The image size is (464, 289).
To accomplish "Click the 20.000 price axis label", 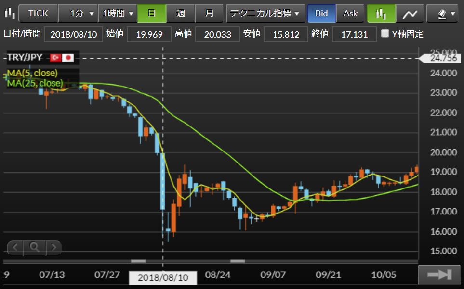I will (x=443, y=152).
